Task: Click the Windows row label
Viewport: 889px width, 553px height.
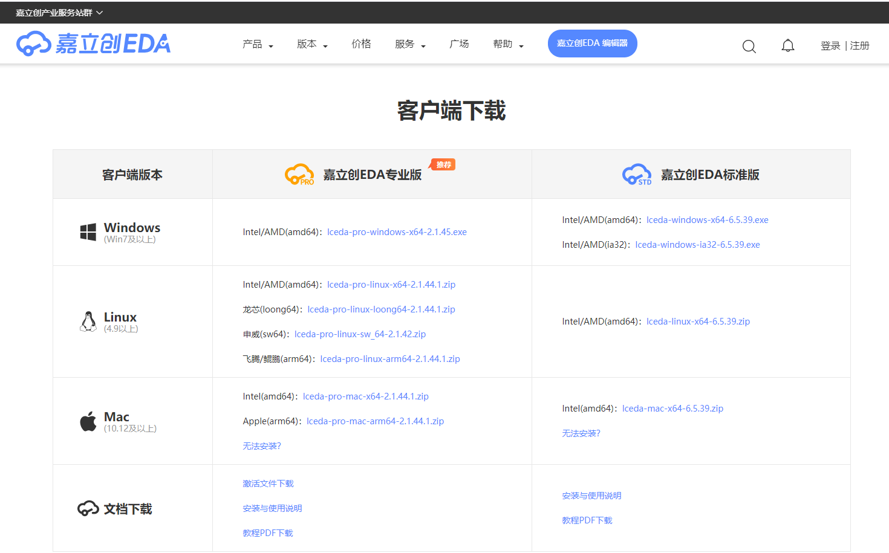Action: [132, 228]
